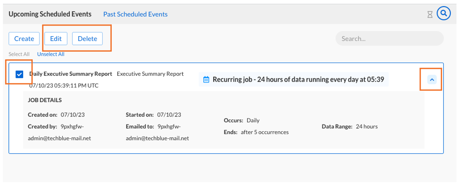Screen dimensions: 459x185
Task: Switch to the Past Scheduled Events tab
Action: click(x=135, y=14)
